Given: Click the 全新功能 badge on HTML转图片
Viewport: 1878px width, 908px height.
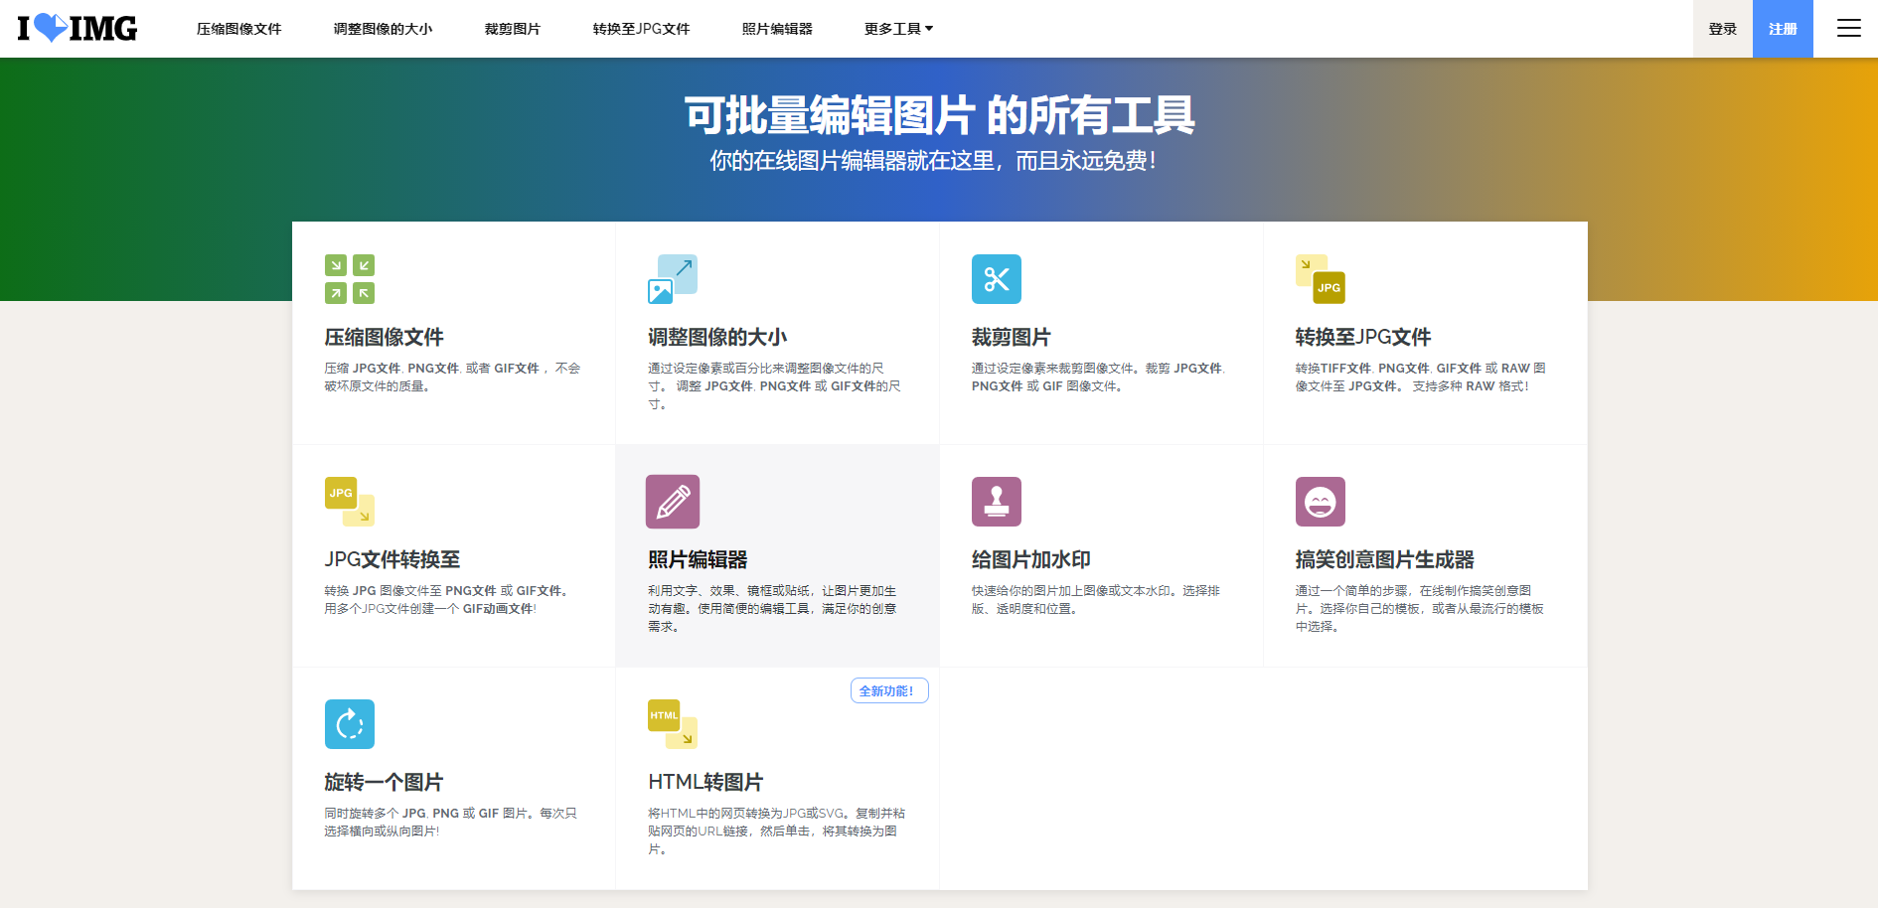Looking at the screenshot, I should tap(889, 689).
